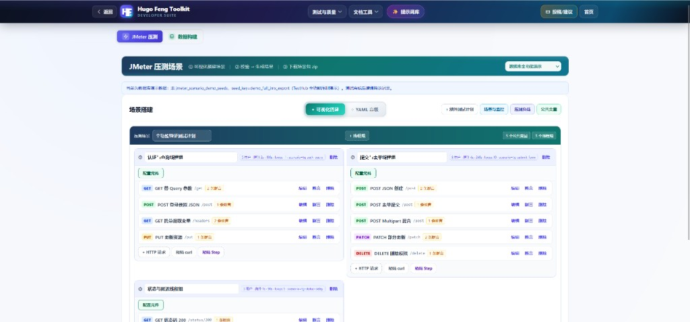Click + HTTP 请求 under PUT row
The height and width of the screenshot is (322, 690).
(x=154, y=253)
